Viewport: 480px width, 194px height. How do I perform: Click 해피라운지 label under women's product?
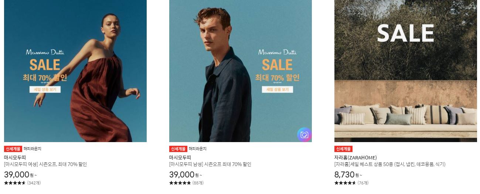tap(32, 149)
